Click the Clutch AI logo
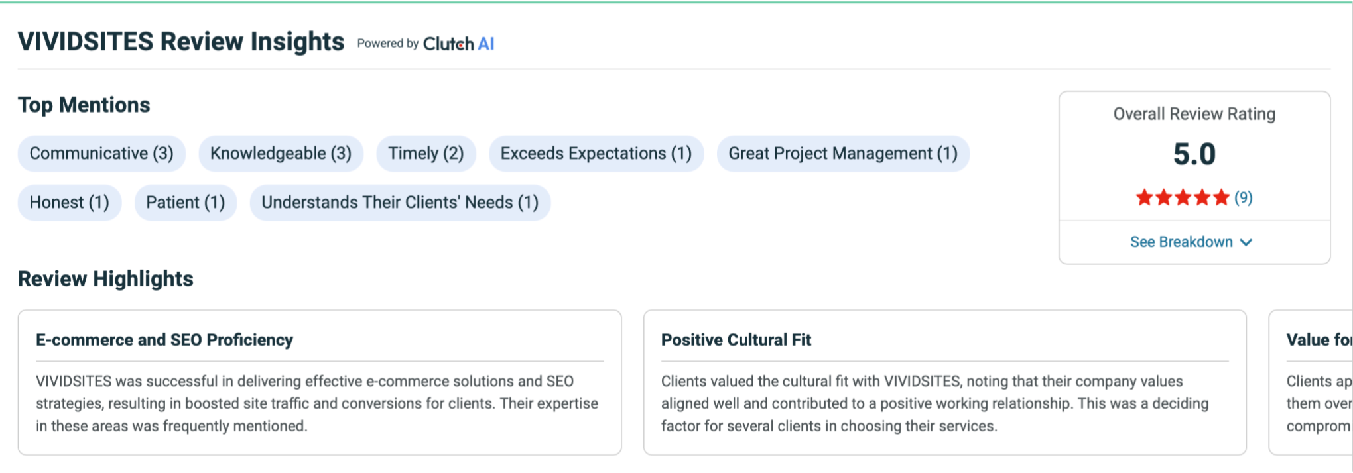 point(458,44)
